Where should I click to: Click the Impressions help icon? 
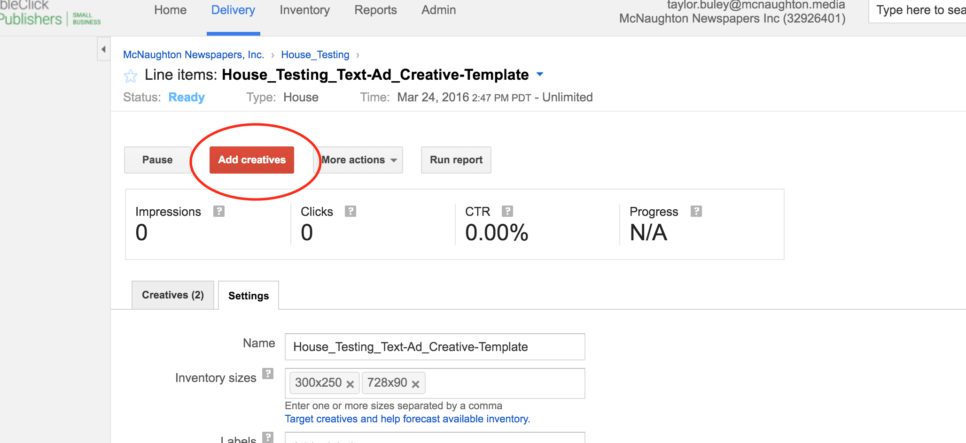219,211
